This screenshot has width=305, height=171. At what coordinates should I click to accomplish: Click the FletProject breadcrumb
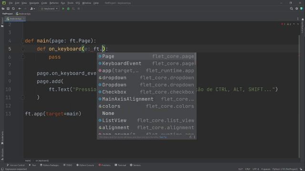pos(8,14)
